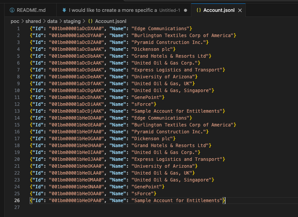Click line number 13 in the gutter
Image resolution: width=298 pixels, height=217 pixels.
(17, 111)
